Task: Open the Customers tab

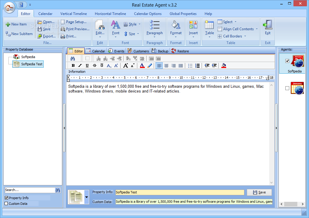Action: tap(138, 51)
